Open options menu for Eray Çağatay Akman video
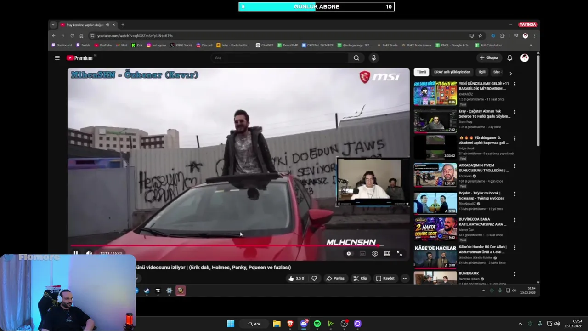The height and width of the screenshot is (331, 588). (x=514, y=112)
